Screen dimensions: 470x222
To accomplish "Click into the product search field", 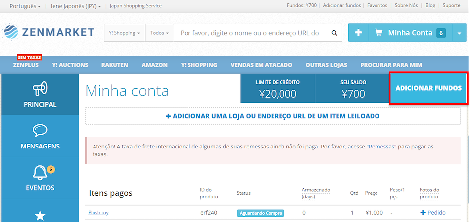I will pos(249,33).
